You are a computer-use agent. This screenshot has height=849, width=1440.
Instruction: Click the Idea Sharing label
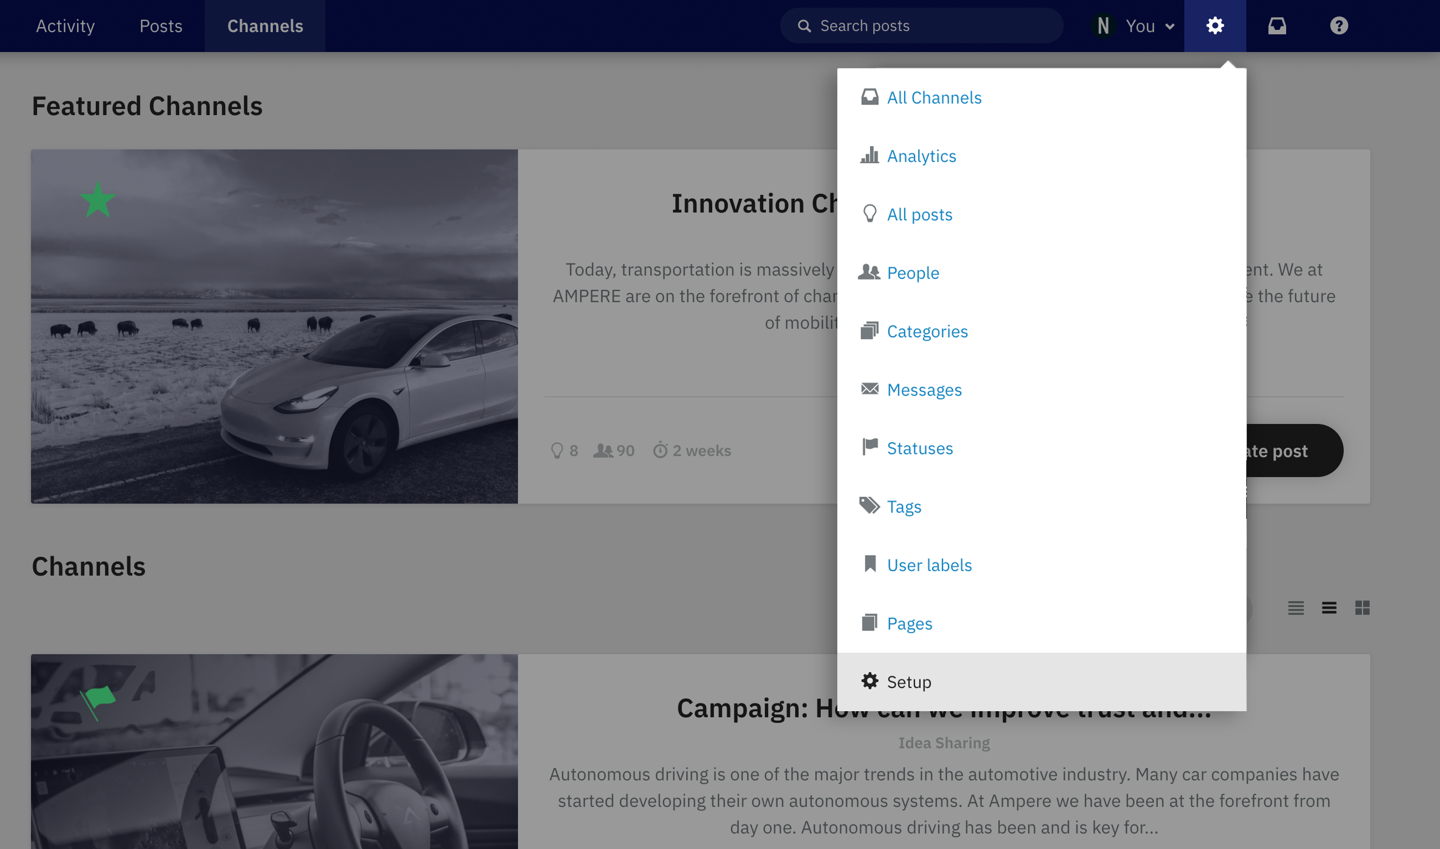tap(944, 743)
